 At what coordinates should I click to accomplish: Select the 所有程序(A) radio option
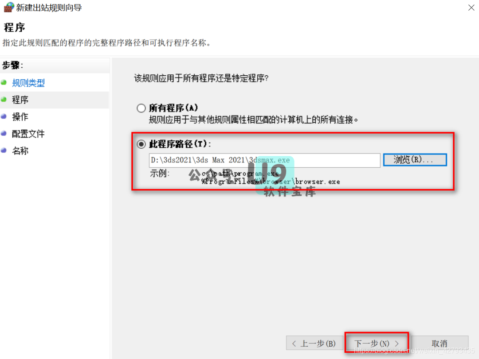point(141,108)
